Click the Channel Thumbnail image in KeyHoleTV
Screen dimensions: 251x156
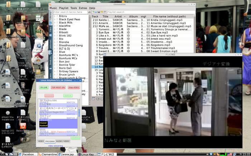pos(43,124)
